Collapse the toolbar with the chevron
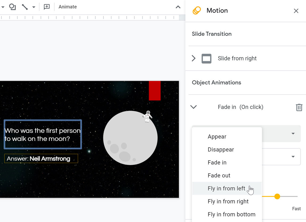 (x=178, y=7)
